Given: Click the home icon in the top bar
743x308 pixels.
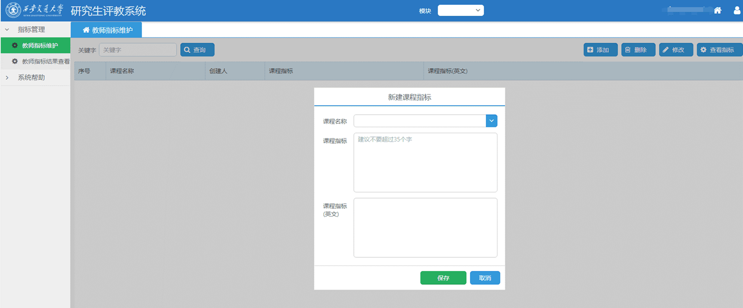Looking at the screenshot, I should point(717,10).
